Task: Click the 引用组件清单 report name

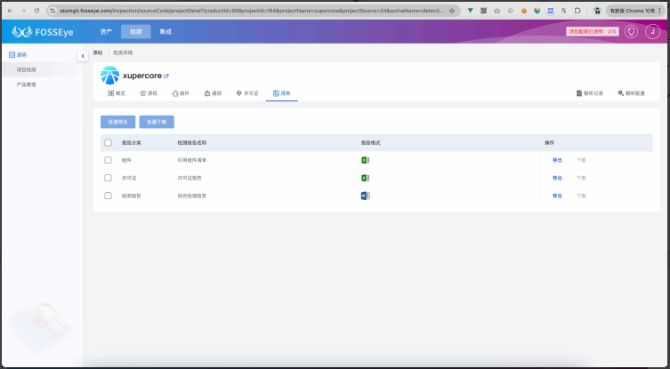Action: [192, 160]
